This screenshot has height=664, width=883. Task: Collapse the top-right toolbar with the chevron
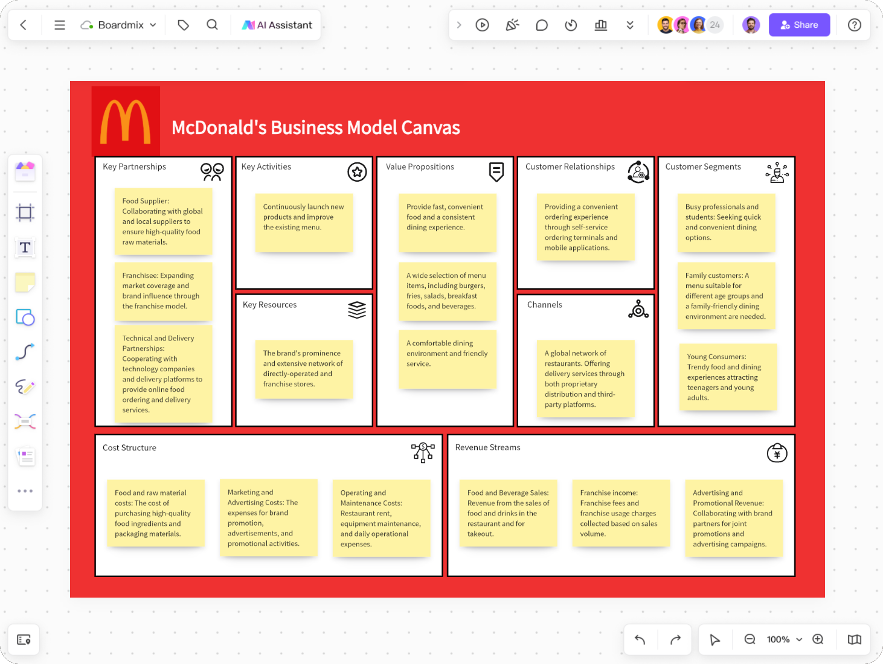click(459, 25)
